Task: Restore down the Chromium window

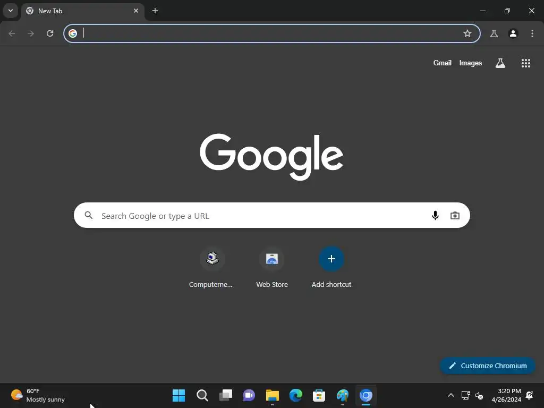Action: point(507,11)
